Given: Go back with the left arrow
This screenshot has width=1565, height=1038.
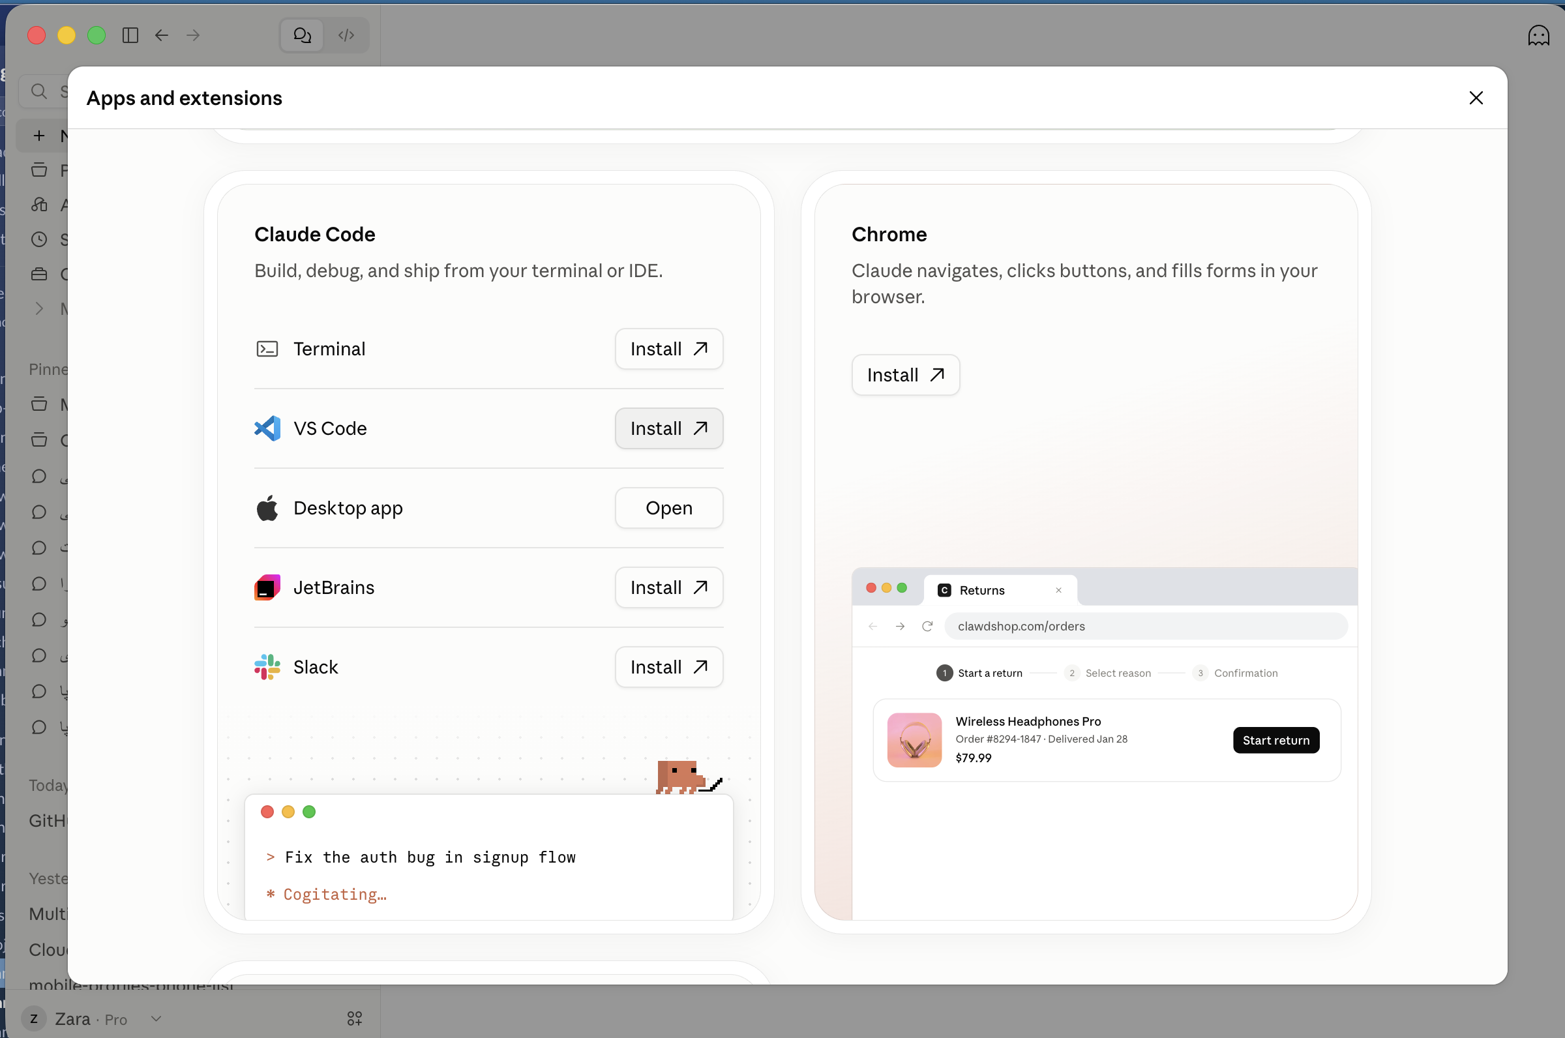Looking at the screenshot, I should [x=162, y=35].
